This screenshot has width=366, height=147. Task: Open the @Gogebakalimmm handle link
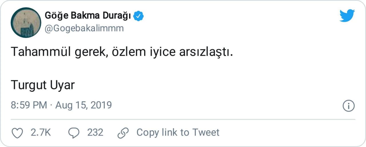point(84,28)
